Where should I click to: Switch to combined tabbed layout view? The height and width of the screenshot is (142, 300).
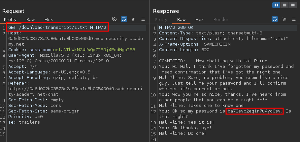[292, 5]
